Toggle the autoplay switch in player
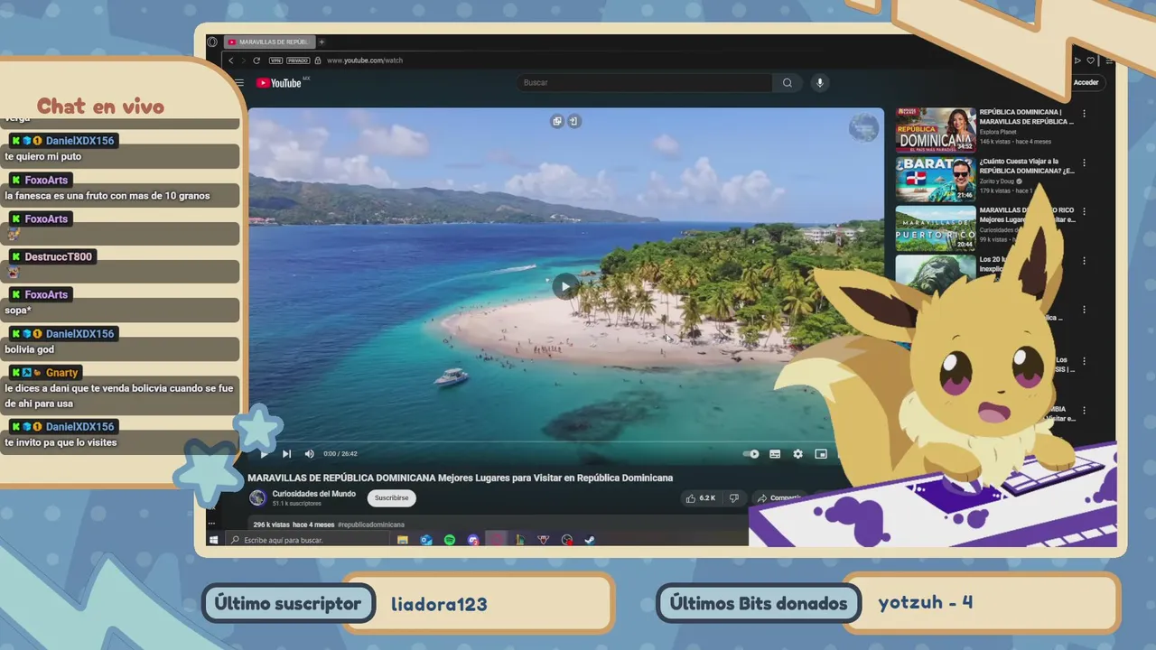The width and height of the screenshot is (1156, 650). click(x=751, y=454)
